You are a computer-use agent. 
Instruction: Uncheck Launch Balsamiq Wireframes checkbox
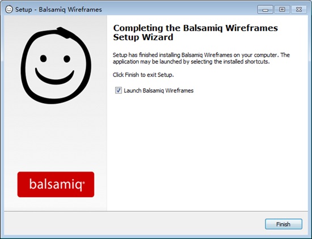click(119, 91)
